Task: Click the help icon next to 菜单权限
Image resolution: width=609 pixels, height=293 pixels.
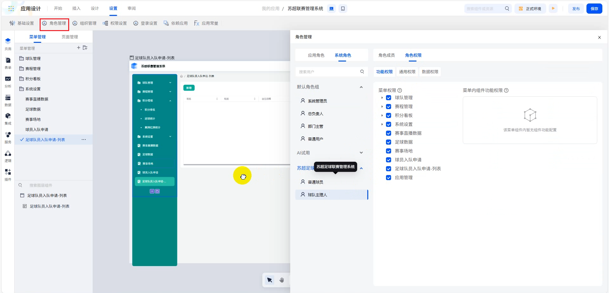Action: (400, 90)
